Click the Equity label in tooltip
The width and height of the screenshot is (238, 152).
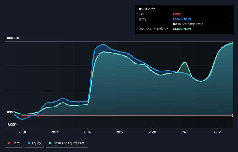coord(142,19)
